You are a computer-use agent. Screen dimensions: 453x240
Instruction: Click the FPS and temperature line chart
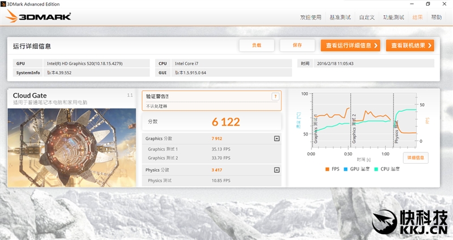(364, 120)
